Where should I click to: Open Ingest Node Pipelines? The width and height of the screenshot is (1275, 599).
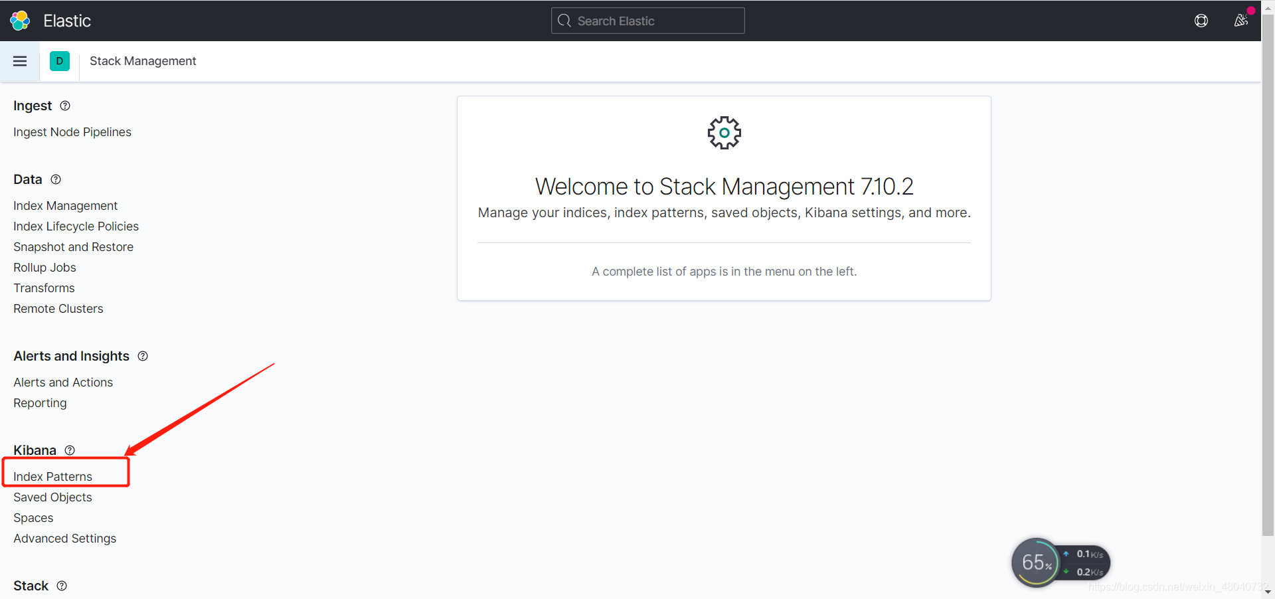pyautogui.click(x=72, y=132)
